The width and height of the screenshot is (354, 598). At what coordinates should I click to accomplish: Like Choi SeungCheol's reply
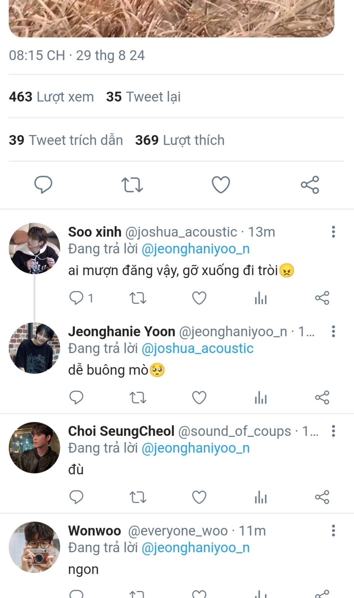click(x=199, y=497)
